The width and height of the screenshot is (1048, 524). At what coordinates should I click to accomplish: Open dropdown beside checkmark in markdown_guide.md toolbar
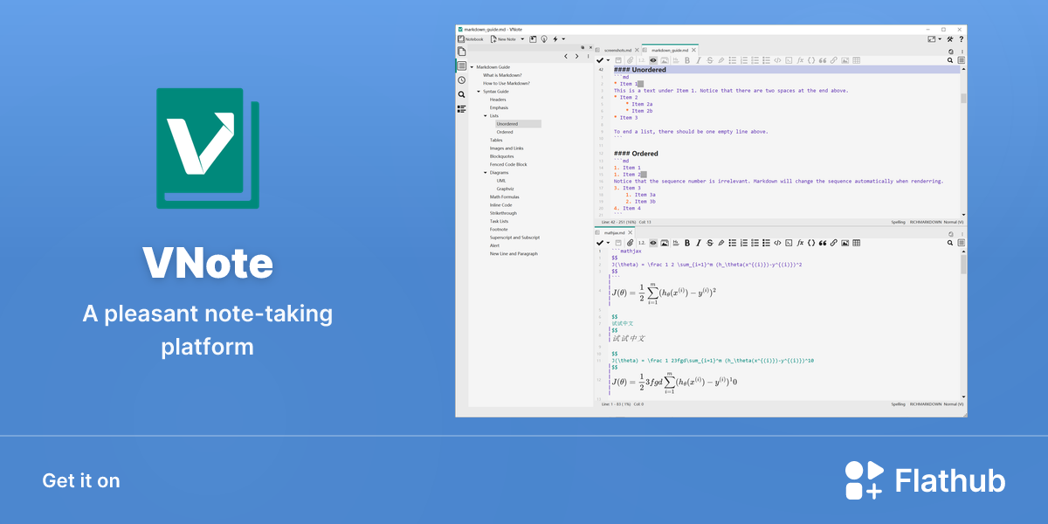coord(608,60)
